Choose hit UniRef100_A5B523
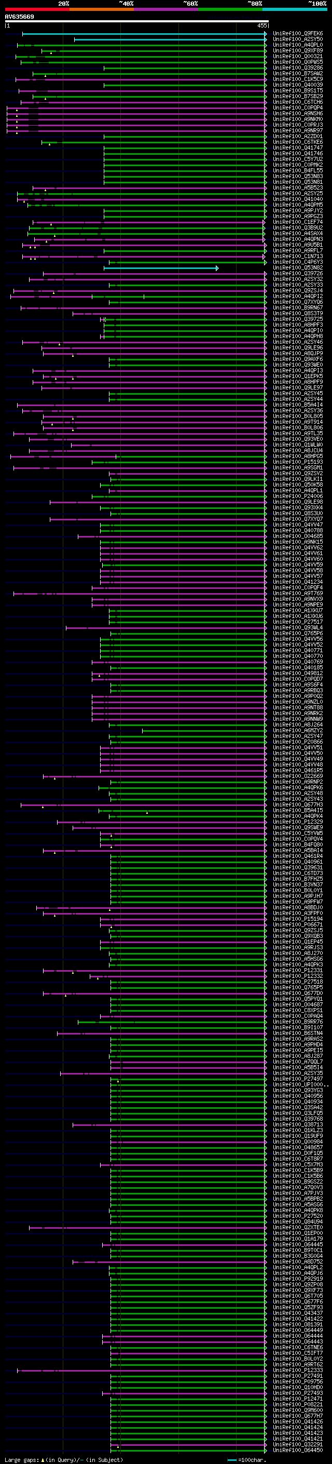332x1464 pixels. pyautogui.click(x=298, y=187)
